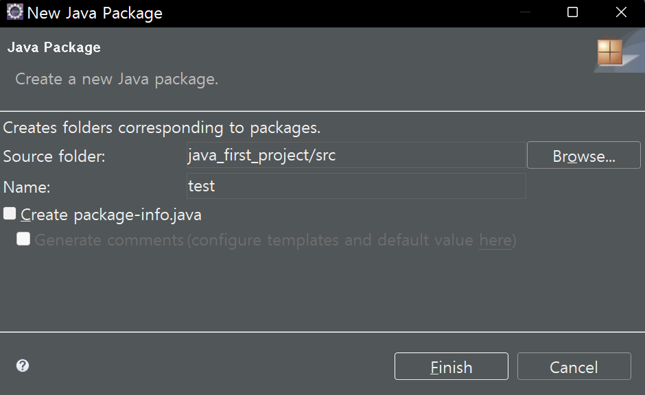645x395 pixels.
Task: Click the 'Create package-info.java' label text
Action: (111, 215)
